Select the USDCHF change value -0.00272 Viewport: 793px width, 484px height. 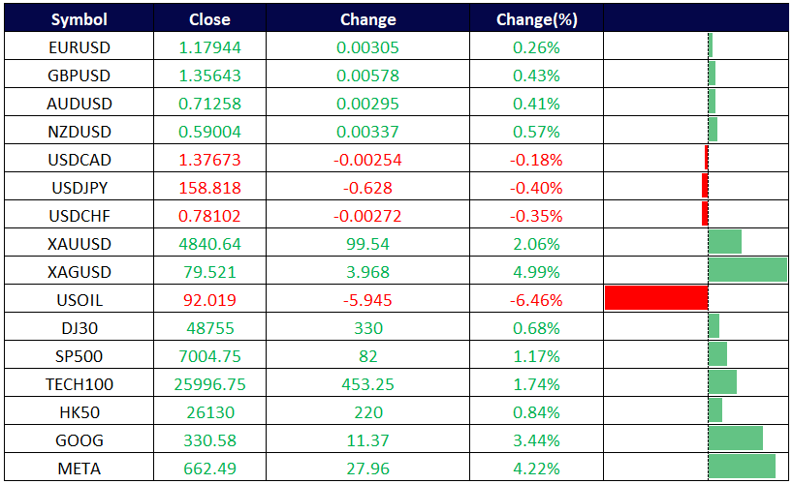point(368,216)
